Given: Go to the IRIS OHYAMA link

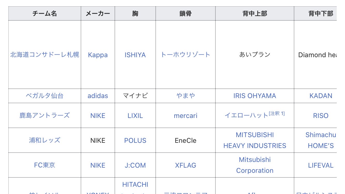Looking at the screenshot, I should click(254, 96).
